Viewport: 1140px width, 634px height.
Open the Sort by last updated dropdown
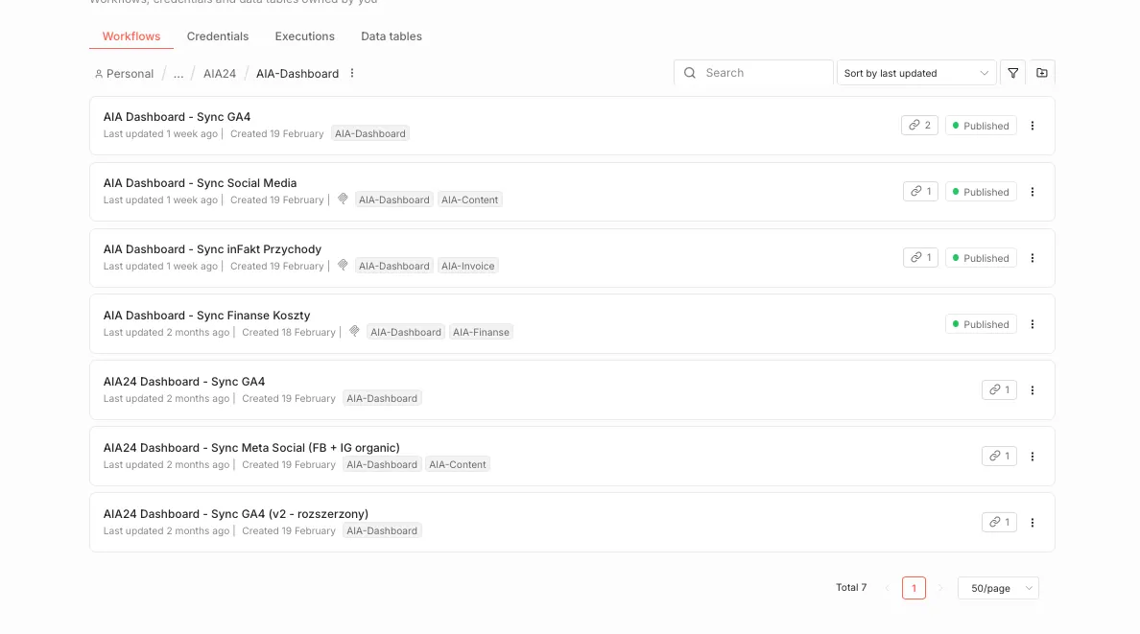tap(916, 73)
